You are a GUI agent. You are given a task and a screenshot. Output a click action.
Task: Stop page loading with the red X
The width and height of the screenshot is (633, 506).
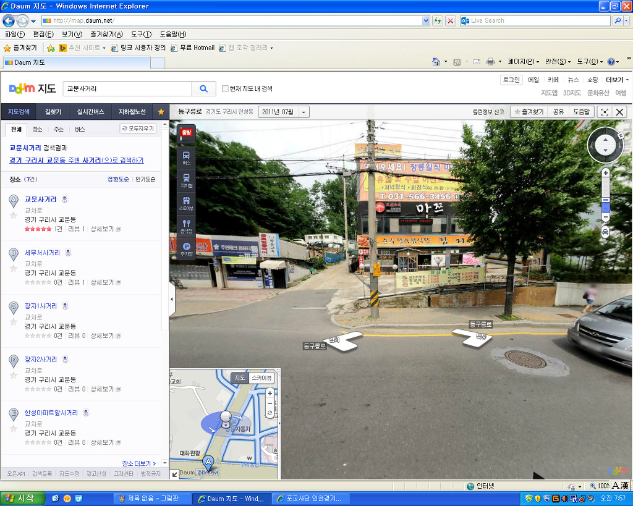click(x=451, y=20)
